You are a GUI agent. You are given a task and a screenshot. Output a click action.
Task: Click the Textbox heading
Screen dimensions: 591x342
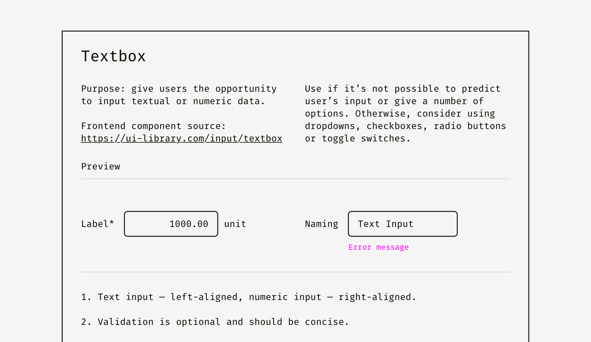(x=114, y=56)
